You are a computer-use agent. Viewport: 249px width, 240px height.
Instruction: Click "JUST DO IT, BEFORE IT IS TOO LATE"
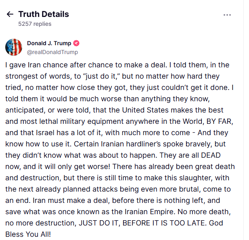click(x=142, y=223)
